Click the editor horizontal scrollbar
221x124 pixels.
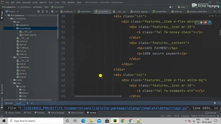pos(98,96)
